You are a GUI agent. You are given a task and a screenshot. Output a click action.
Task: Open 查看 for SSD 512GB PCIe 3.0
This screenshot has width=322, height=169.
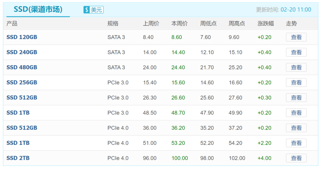pos(296,98)
